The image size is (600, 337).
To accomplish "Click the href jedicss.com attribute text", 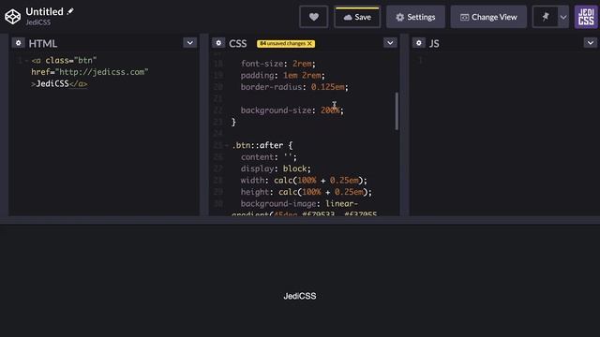I will click(x=90, y=72).
